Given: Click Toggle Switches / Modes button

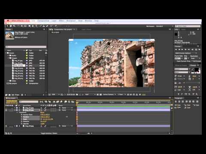Looking at the screenshot, I should pyautogui.click(x=49, y=133).
